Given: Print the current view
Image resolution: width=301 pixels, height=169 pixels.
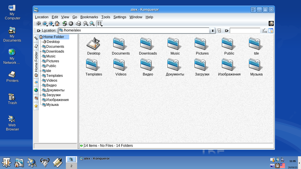Looking at the screenshot, I should tap(78, 24).
